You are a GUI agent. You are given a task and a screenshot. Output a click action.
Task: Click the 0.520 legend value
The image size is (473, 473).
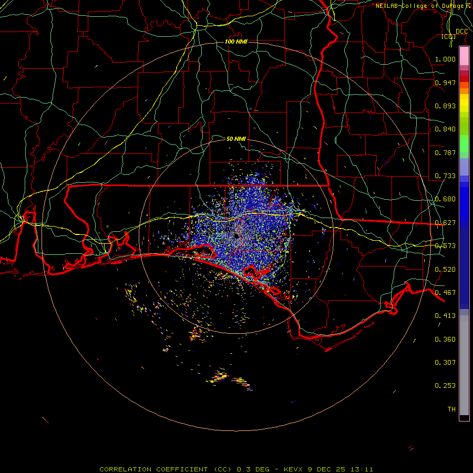(445, 270)
